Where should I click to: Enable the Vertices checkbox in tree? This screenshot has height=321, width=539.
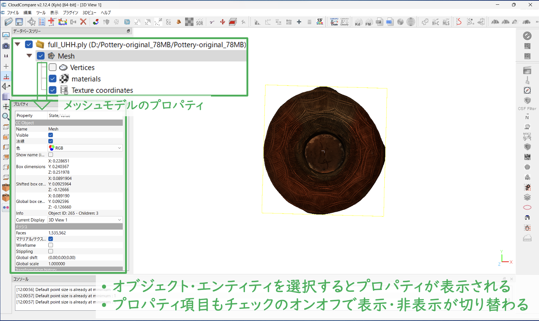(53, 67)
